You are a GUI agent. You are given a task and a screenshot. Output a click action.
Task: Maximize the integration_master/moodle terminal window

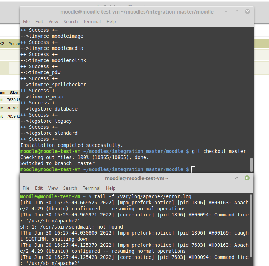(237, 11)
